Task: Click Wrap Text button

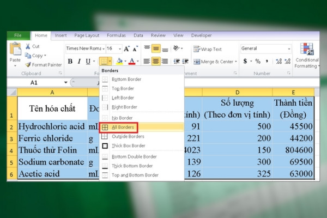Action: pyautogui.click(x=208, y=49)
